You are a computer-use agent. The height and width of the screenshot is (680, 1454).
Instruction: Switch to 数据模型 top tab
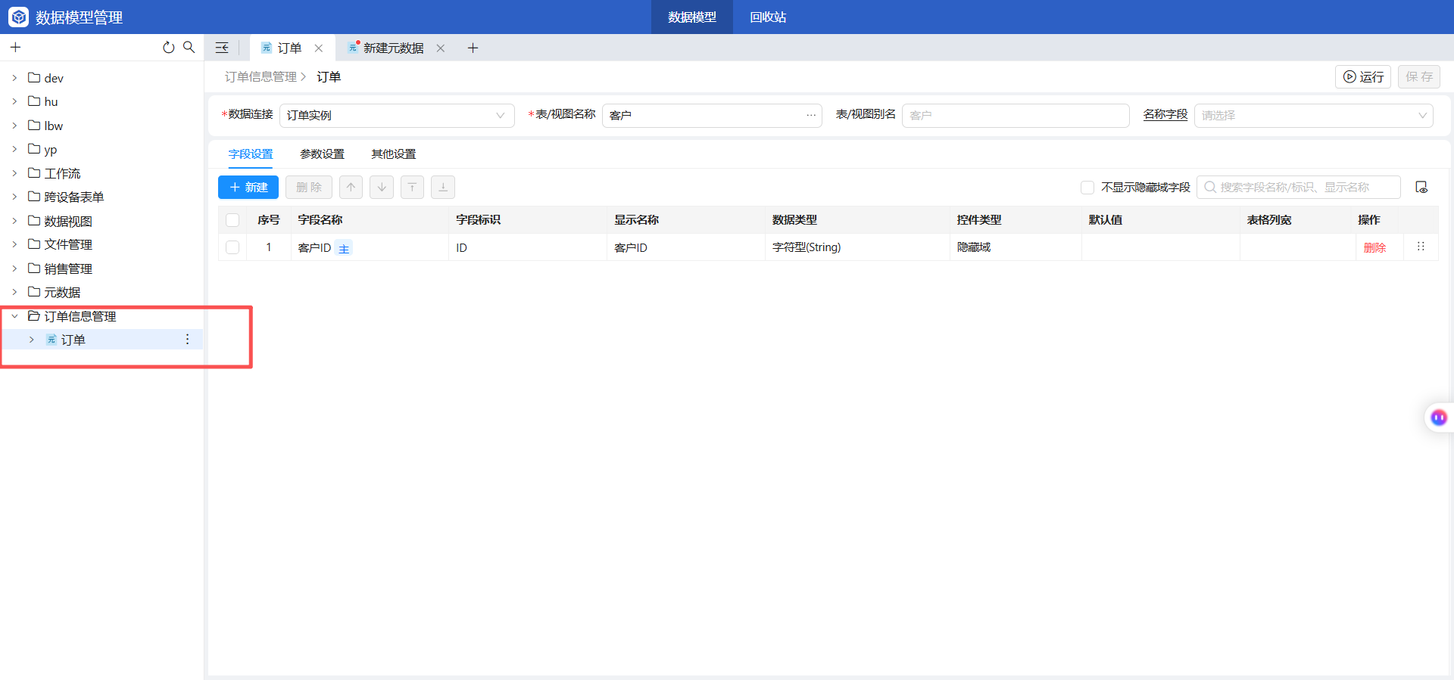tap(692, 17)
